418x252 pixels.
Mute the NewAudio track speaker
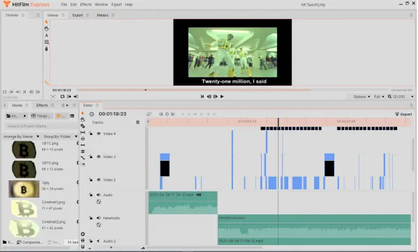coord(98,218)
